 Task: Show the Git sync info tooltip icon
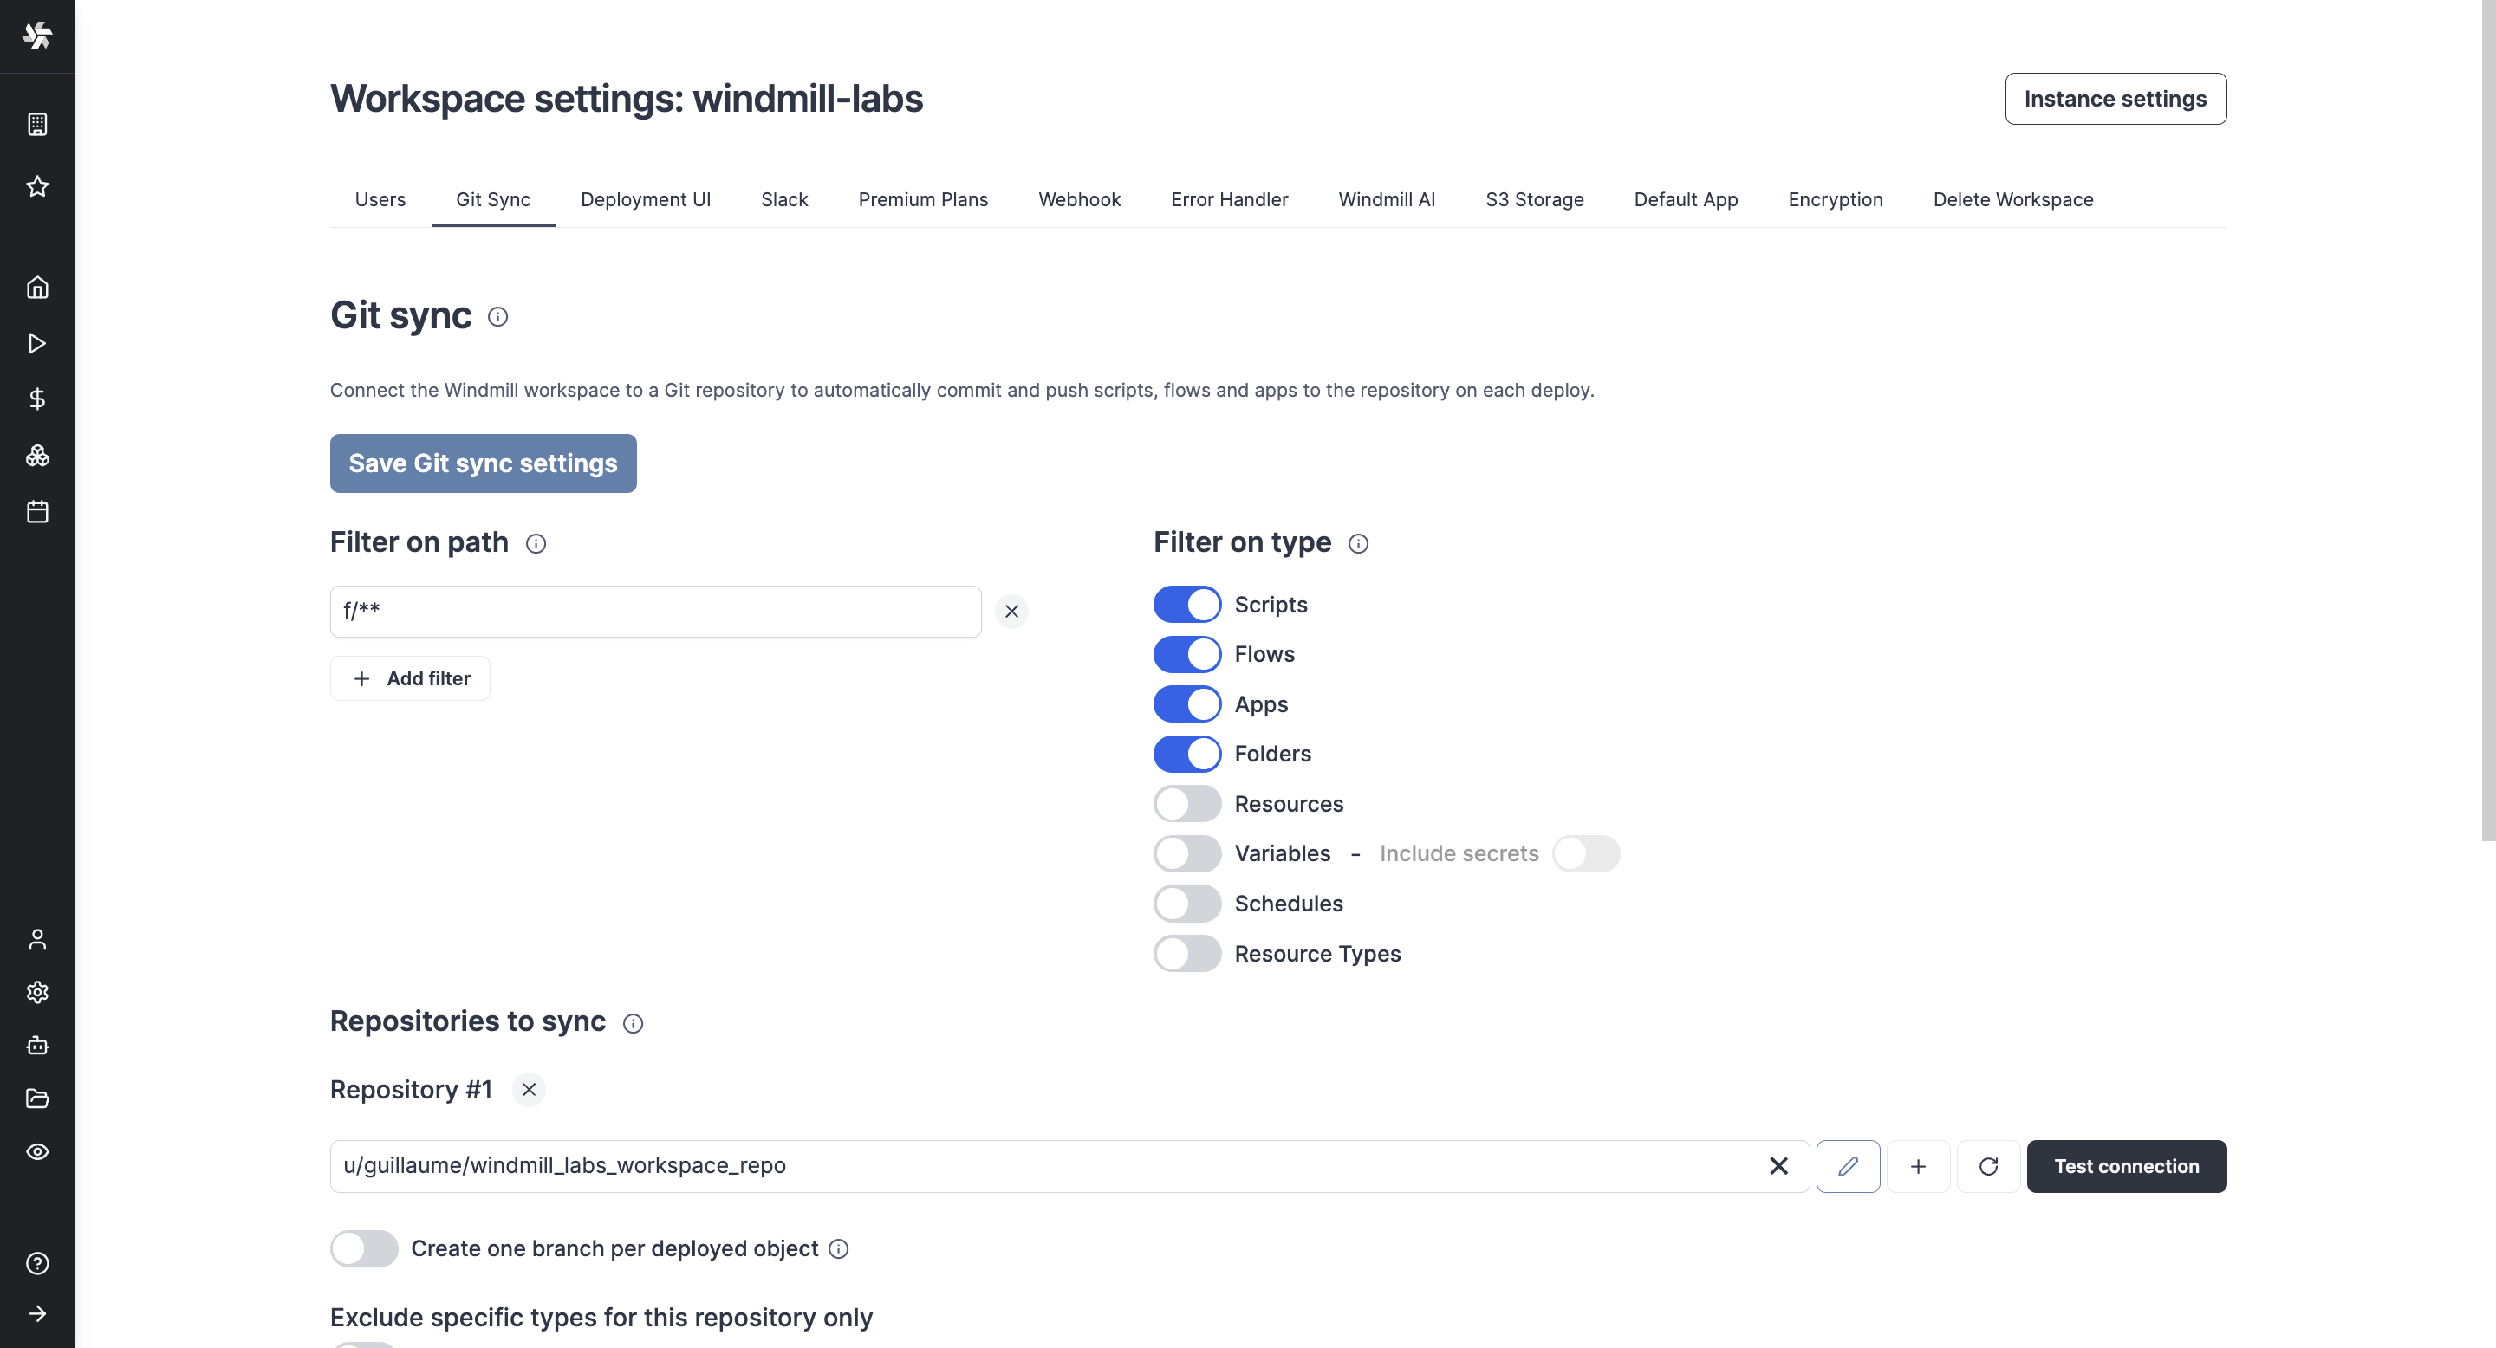point(497,317)
